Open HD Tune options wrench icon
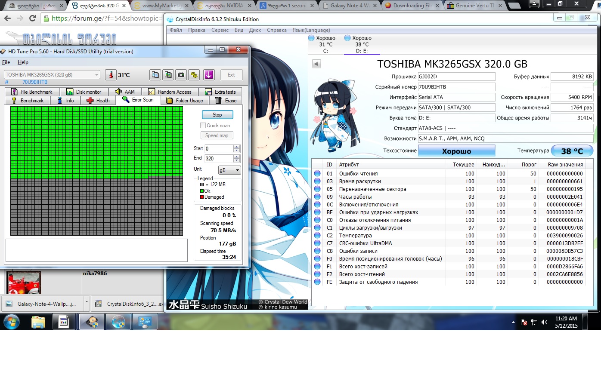 pyautogui.click(x=194, y=75)
